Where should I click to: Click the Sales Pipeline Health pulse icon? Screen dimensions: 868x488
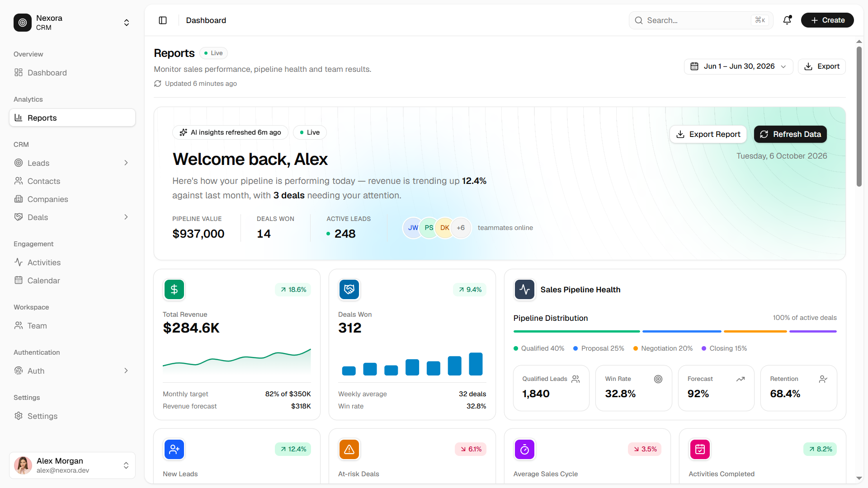pyautogui.click(x=524, y=290)
